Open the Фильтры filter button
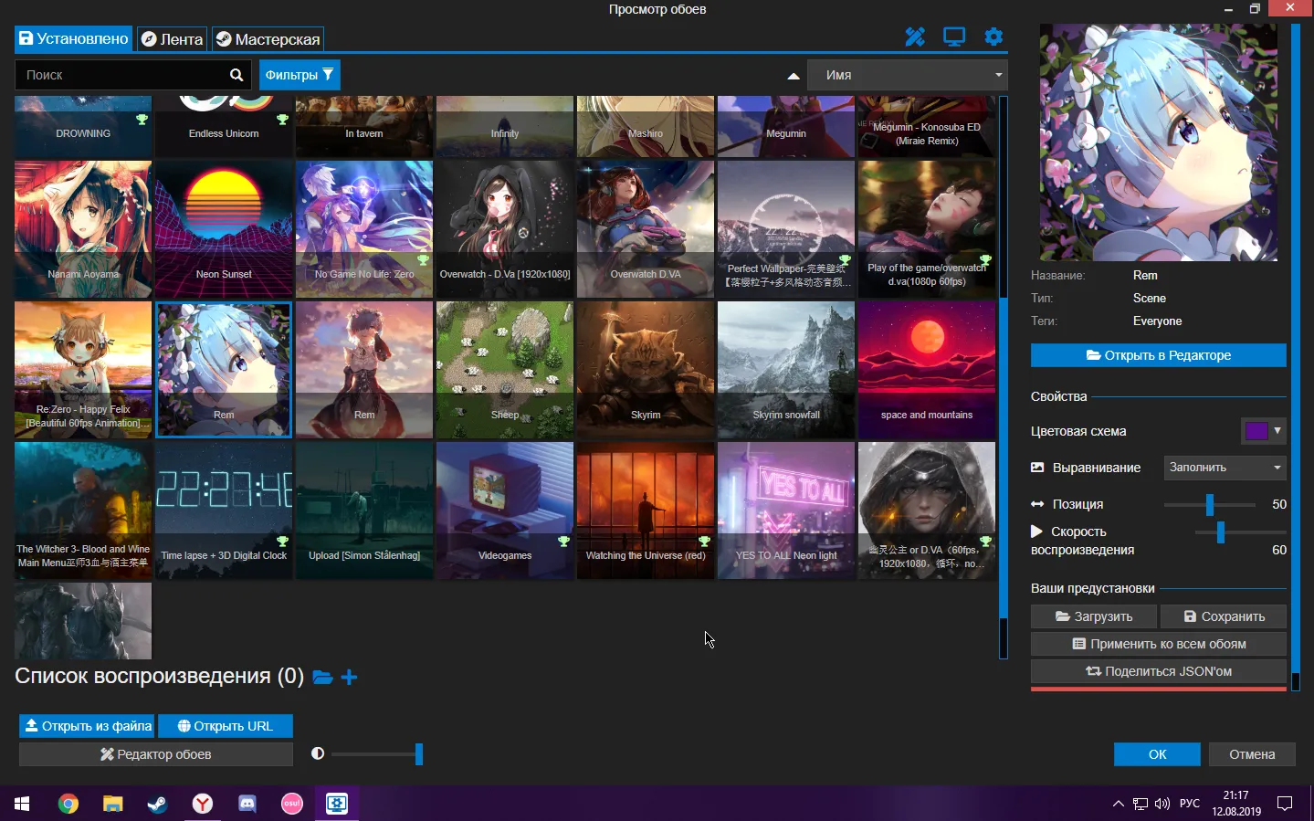 click(300, 75)
